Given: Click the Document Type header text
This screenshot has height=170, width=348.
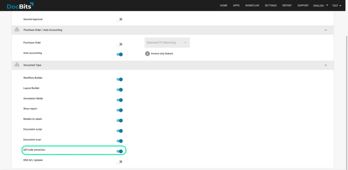Looking at the screenshot, I should point(32,65).
